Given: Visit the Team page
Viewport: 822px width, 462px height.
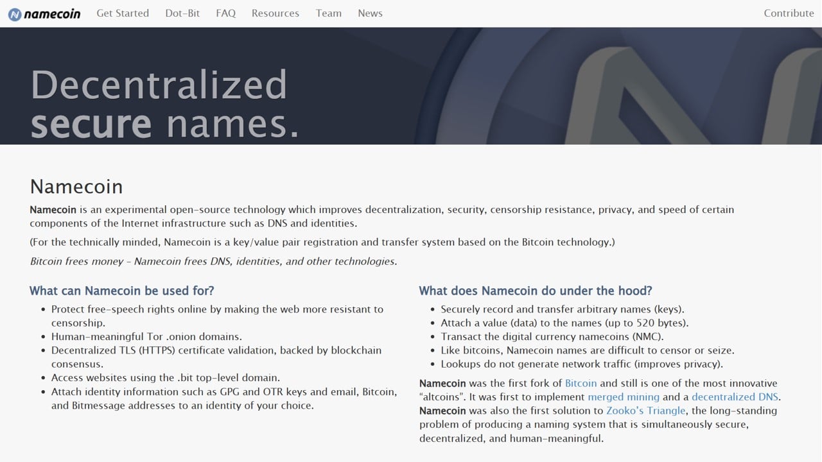Looking at the screenshot, I should [x=329, y=13].
